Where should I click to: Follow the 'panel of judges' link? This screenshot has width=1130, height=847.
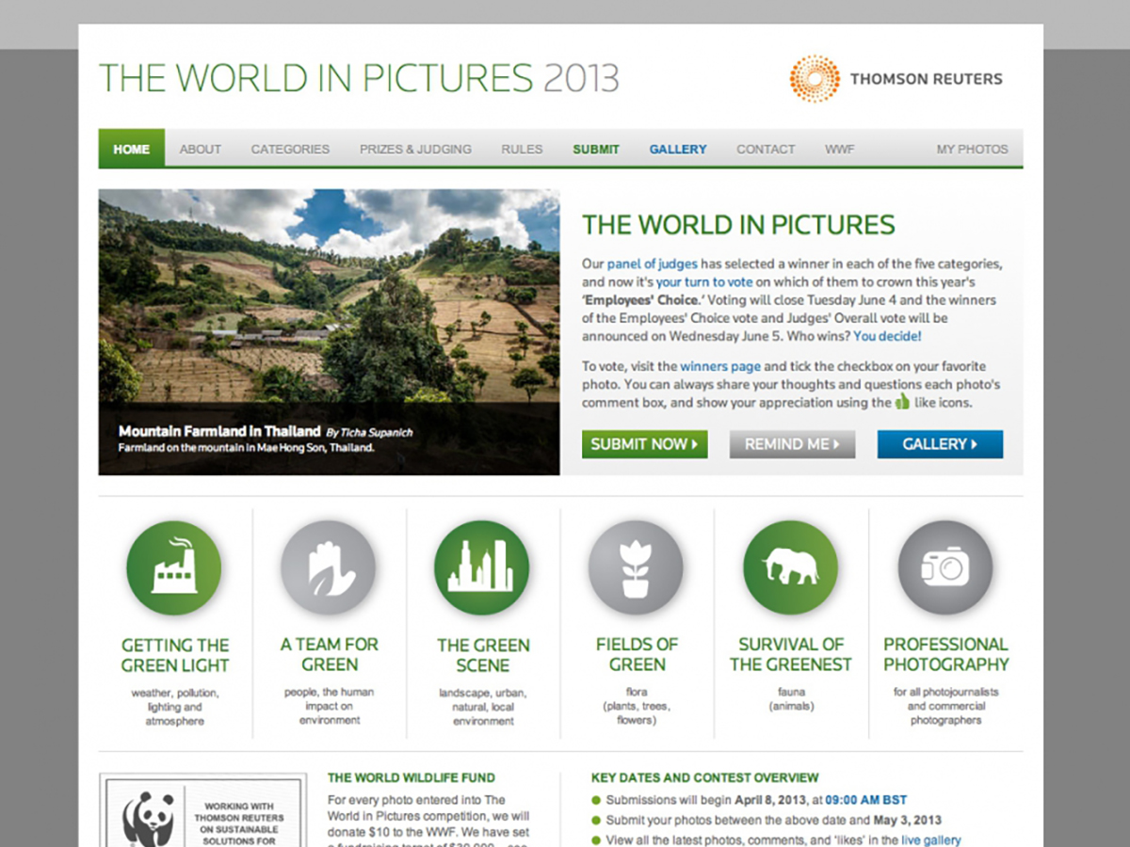[x=652, y=264]
